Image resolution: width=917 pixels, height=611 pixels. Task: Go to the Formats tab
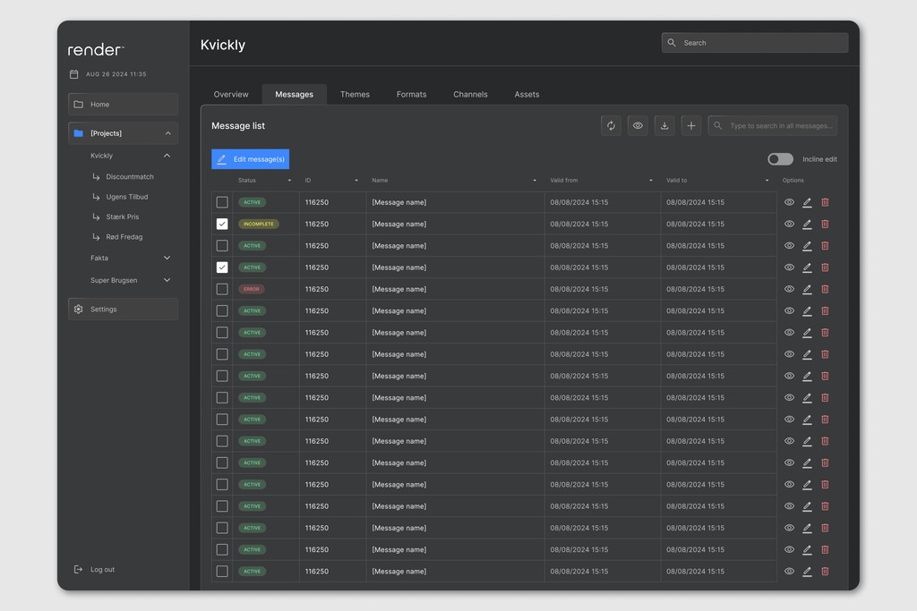point(411,94)
